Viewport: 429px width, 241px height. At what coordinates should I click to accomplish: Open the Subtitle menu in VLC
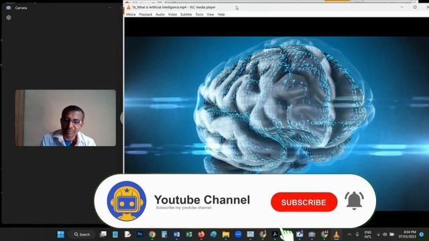186,15
